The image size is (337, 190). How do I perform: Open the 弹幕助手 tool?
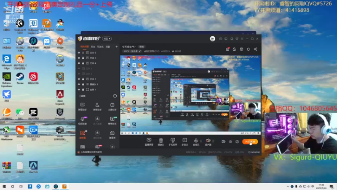[x=83, y=107]
